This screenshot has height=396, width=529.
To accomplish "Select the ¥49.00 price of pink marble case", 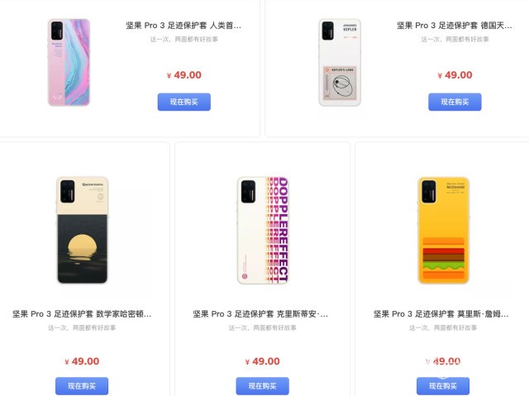I will point(184,75).
